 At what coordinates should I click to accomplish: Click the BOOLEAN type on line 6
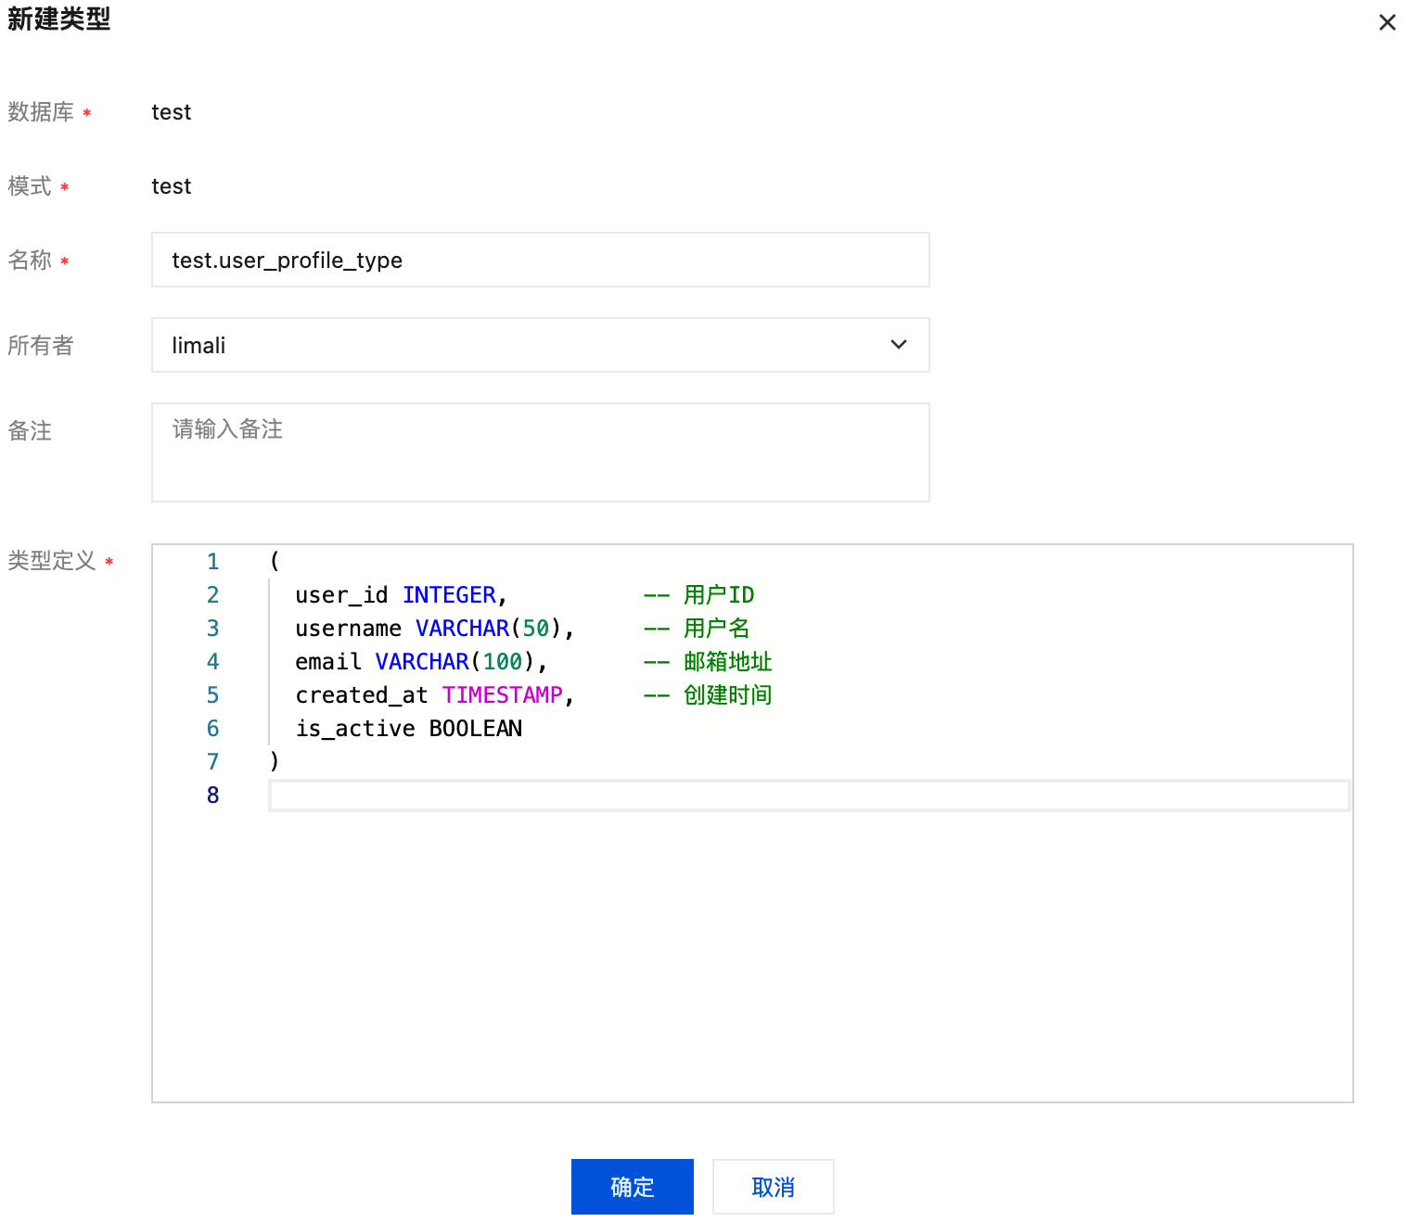click(x=475, y=729)
